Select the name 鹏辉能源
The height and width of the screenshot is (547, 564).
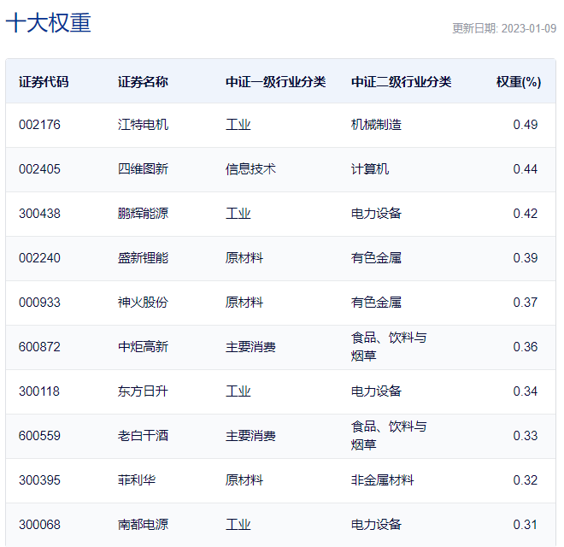pyautogui.click(x=143, y=214)
